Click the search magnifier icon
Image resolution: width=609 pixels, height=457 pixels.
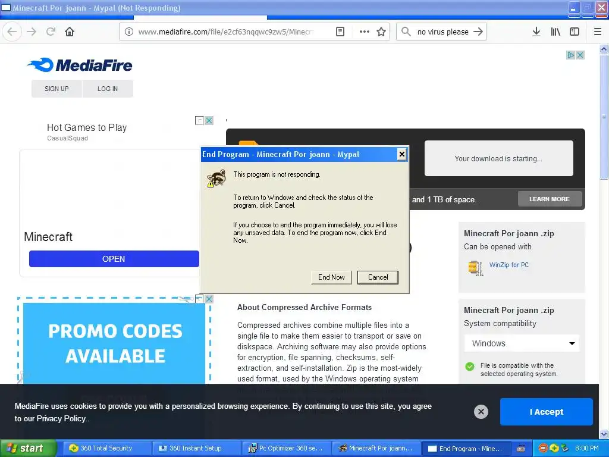[x=406, y=32]
